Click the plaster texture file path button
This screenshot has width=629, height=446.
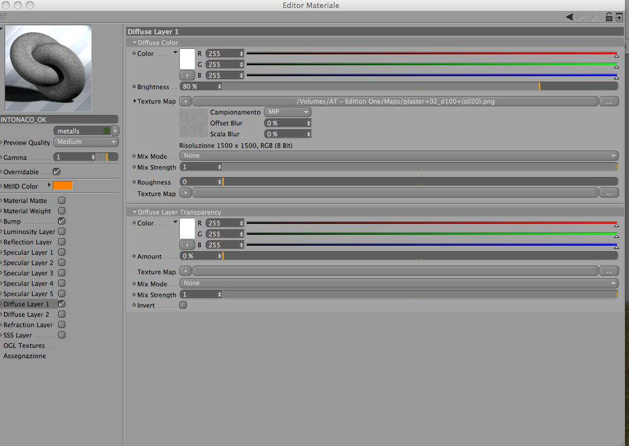point(395,101)
